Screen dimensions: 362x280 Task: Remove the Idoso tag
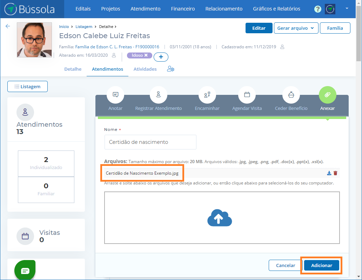[x=146, y=55]
